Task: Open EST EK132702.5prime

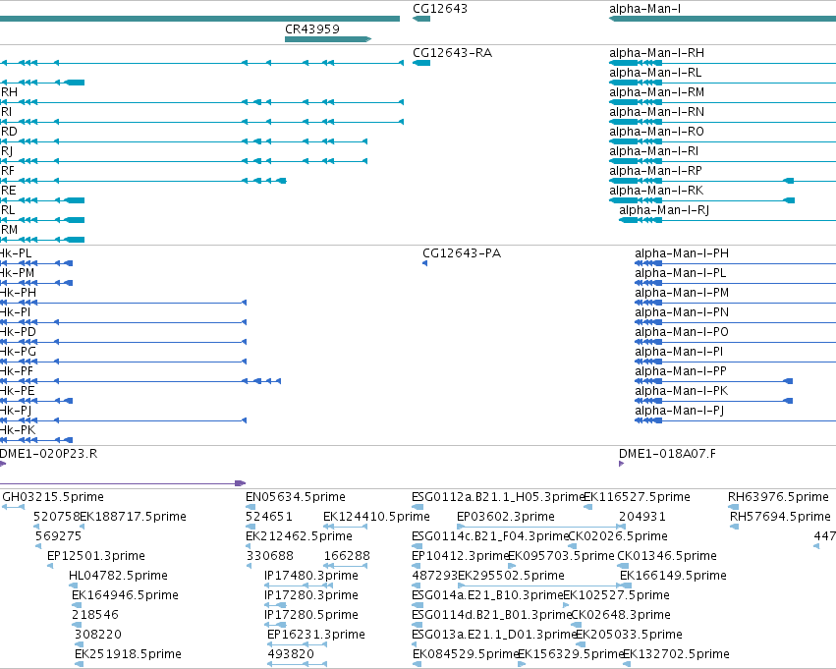Action: point(676,654)
